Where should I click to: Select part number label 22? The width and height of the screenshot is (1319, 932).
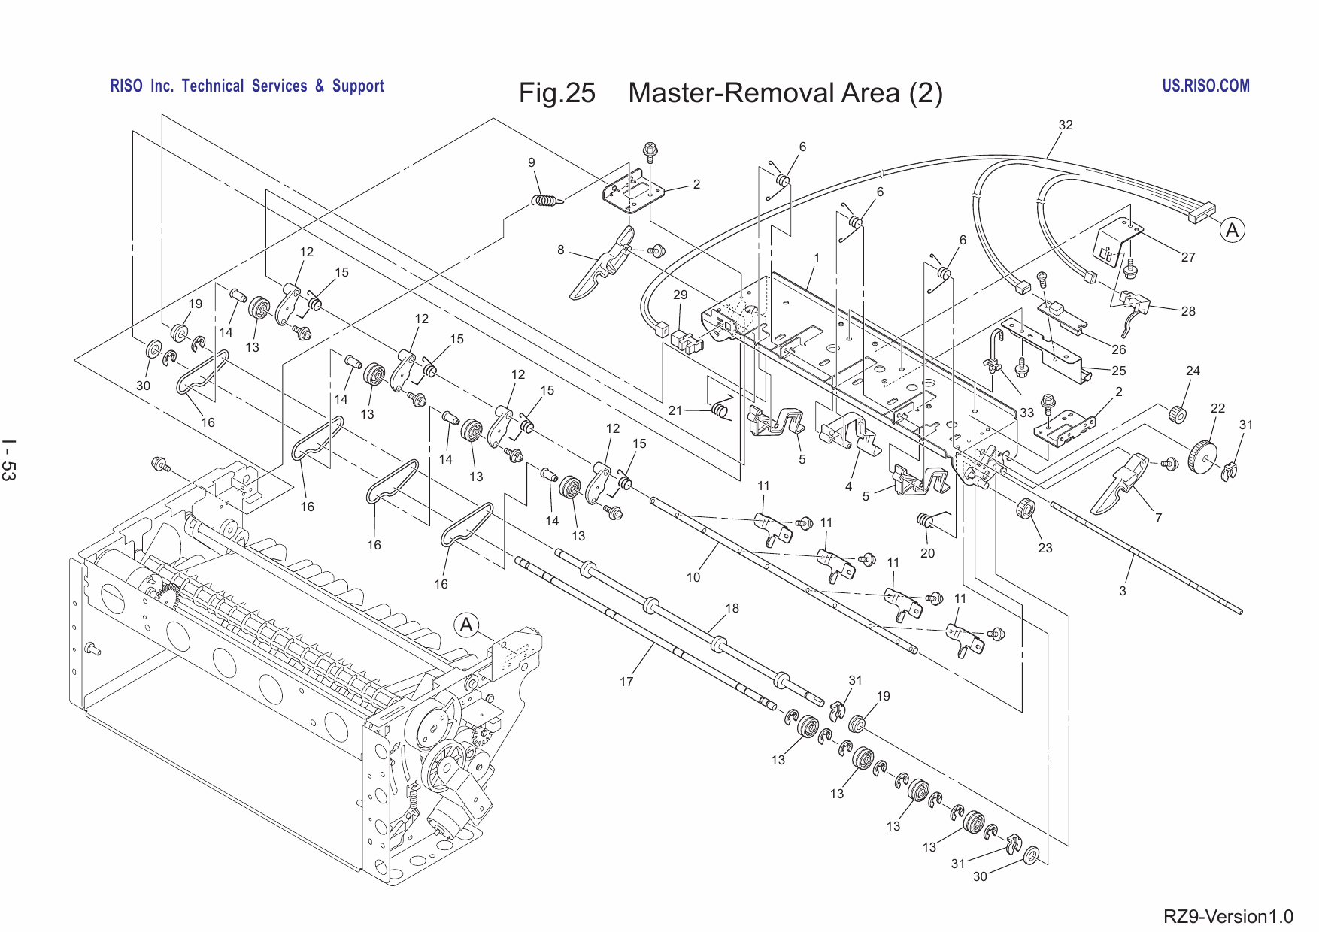coord(1218,408)
